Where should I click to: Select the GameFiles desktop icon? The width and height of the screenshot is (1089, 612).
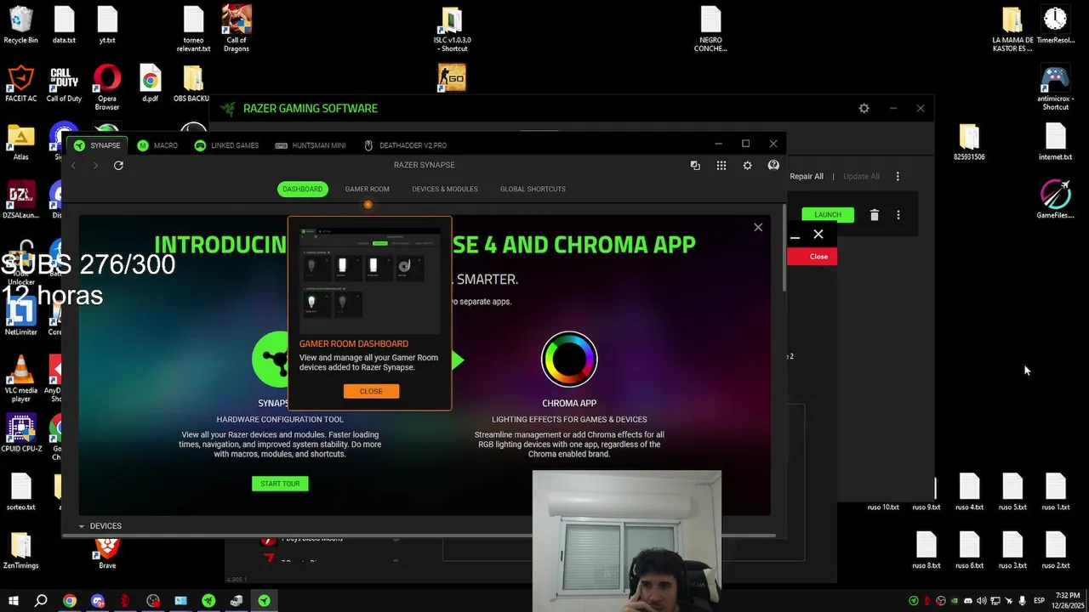(x=1055, y=200)
